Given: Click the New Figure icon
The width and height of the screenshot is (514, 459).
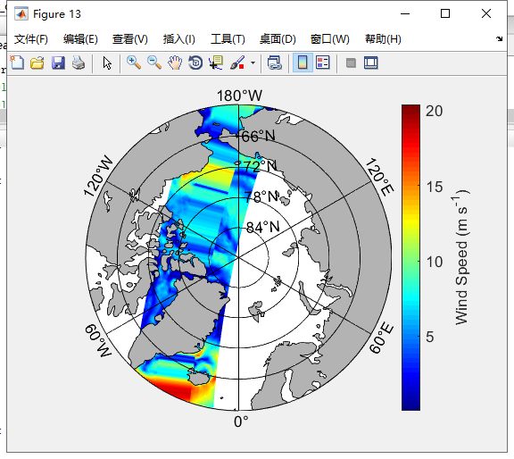Looking at the screenshot, I should (x=17, y=63).
